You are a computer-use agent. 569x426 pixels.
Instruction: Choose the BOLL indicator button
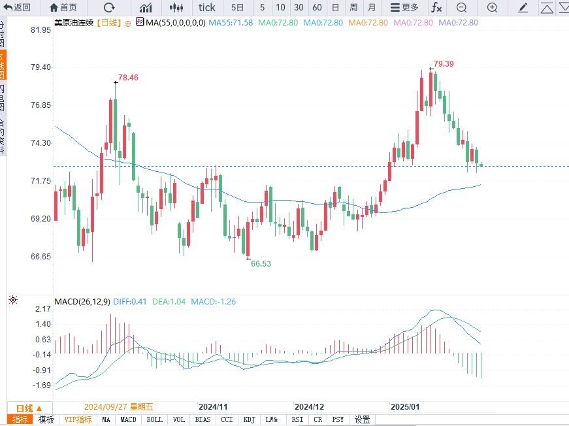155,420
